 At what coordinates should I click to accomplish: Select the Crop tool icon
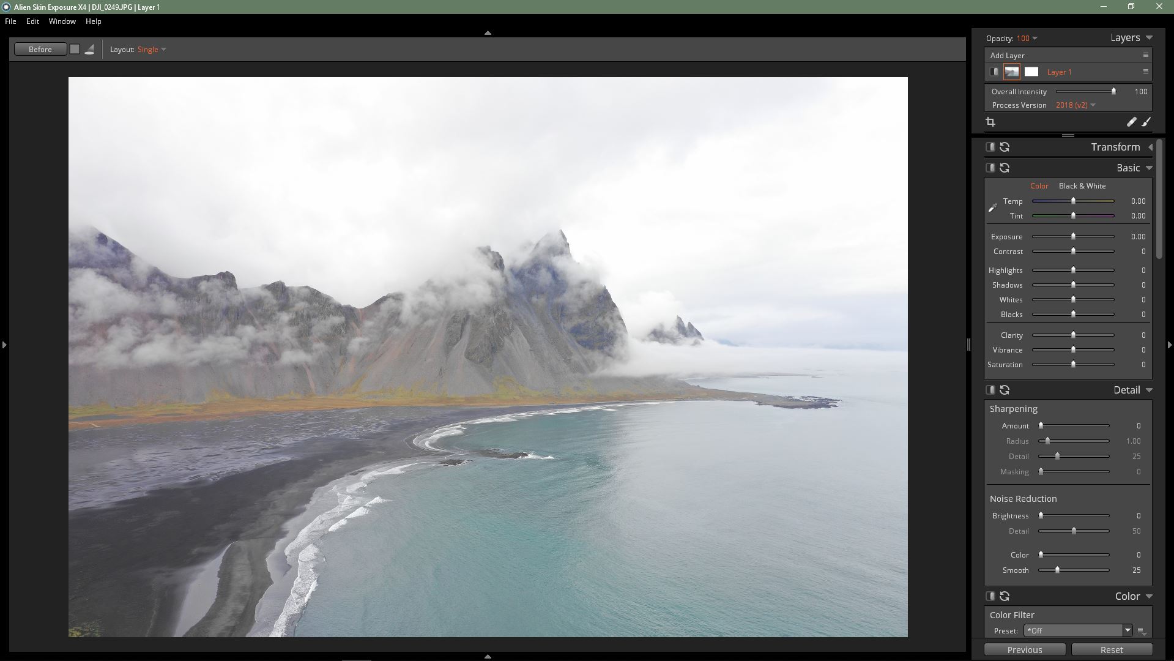click(x=991, y=122)
